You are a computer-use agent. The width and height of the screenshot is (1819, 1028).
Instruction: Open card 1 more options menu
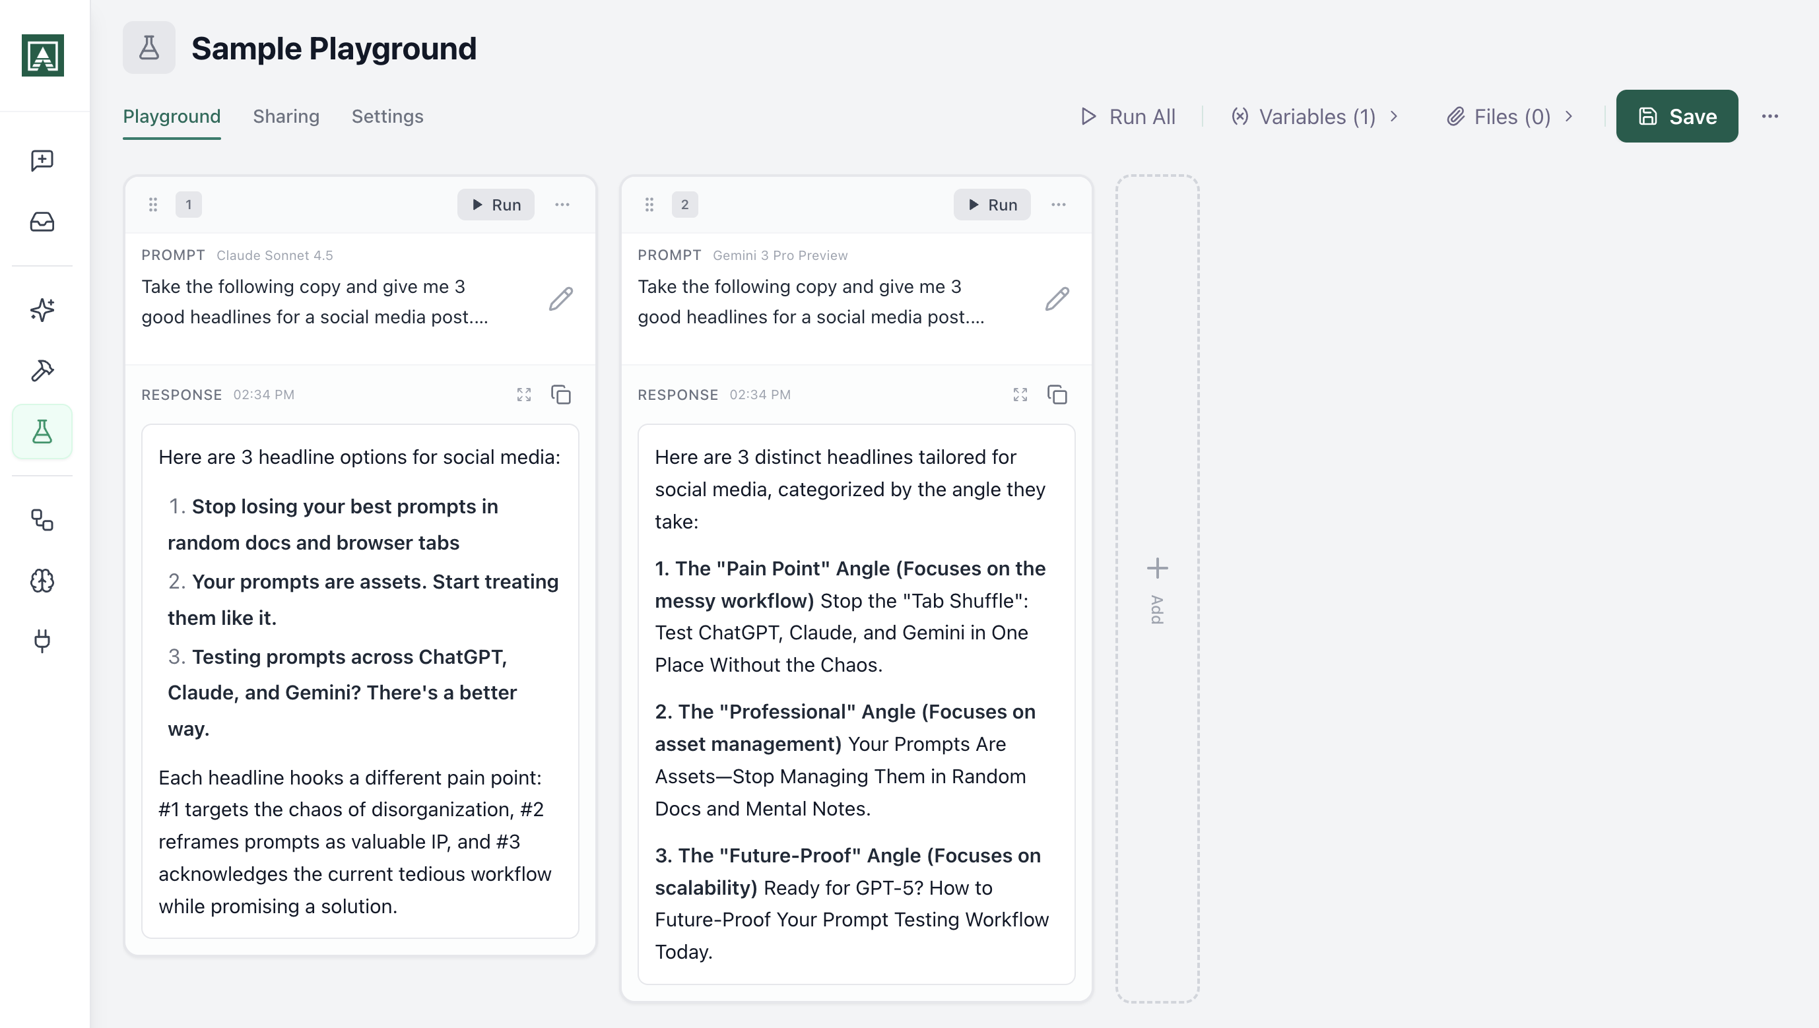click(562, 205)
